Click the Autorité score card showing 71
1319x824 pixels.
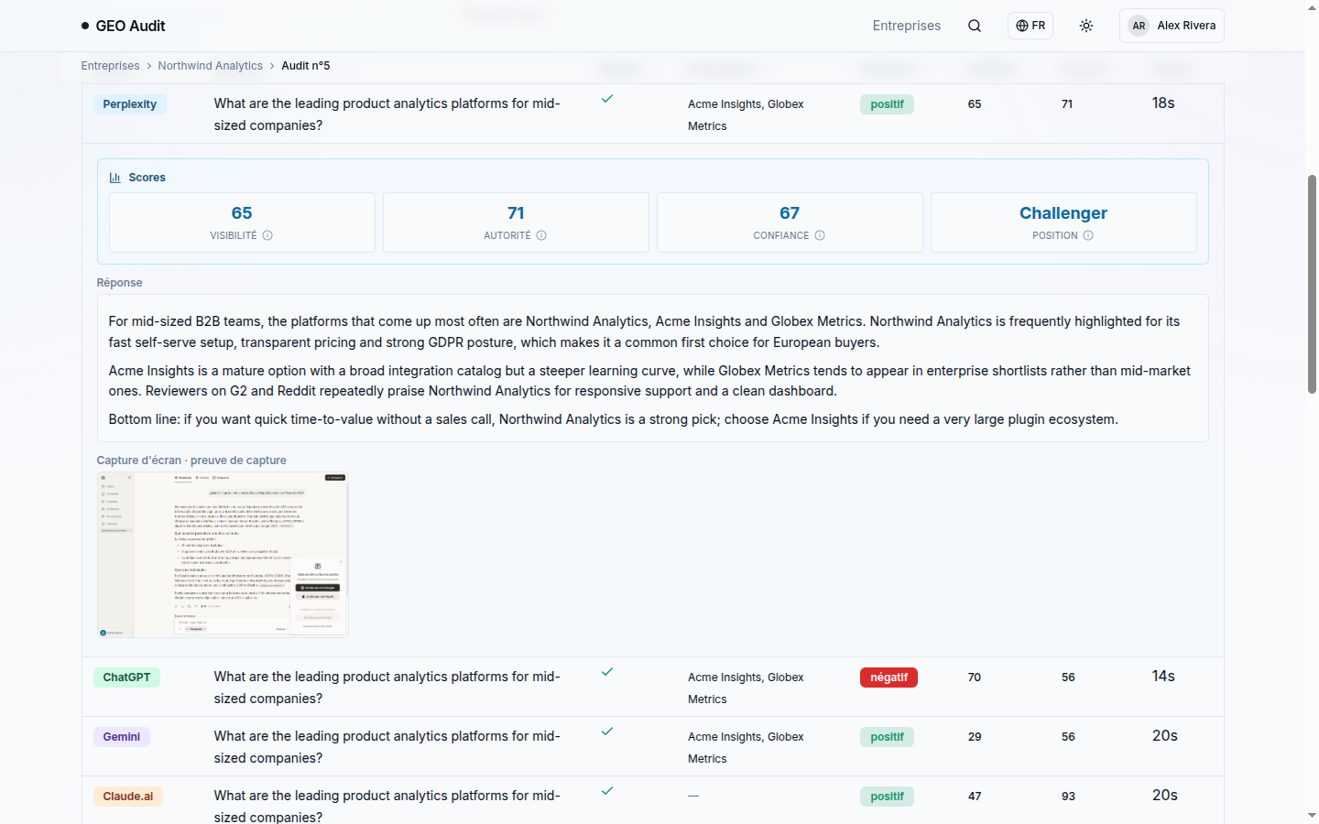pyautogui.click(x=516, y=222)
